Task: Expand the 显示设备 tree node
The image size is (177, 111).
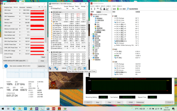Action: (x=92, y=40)
